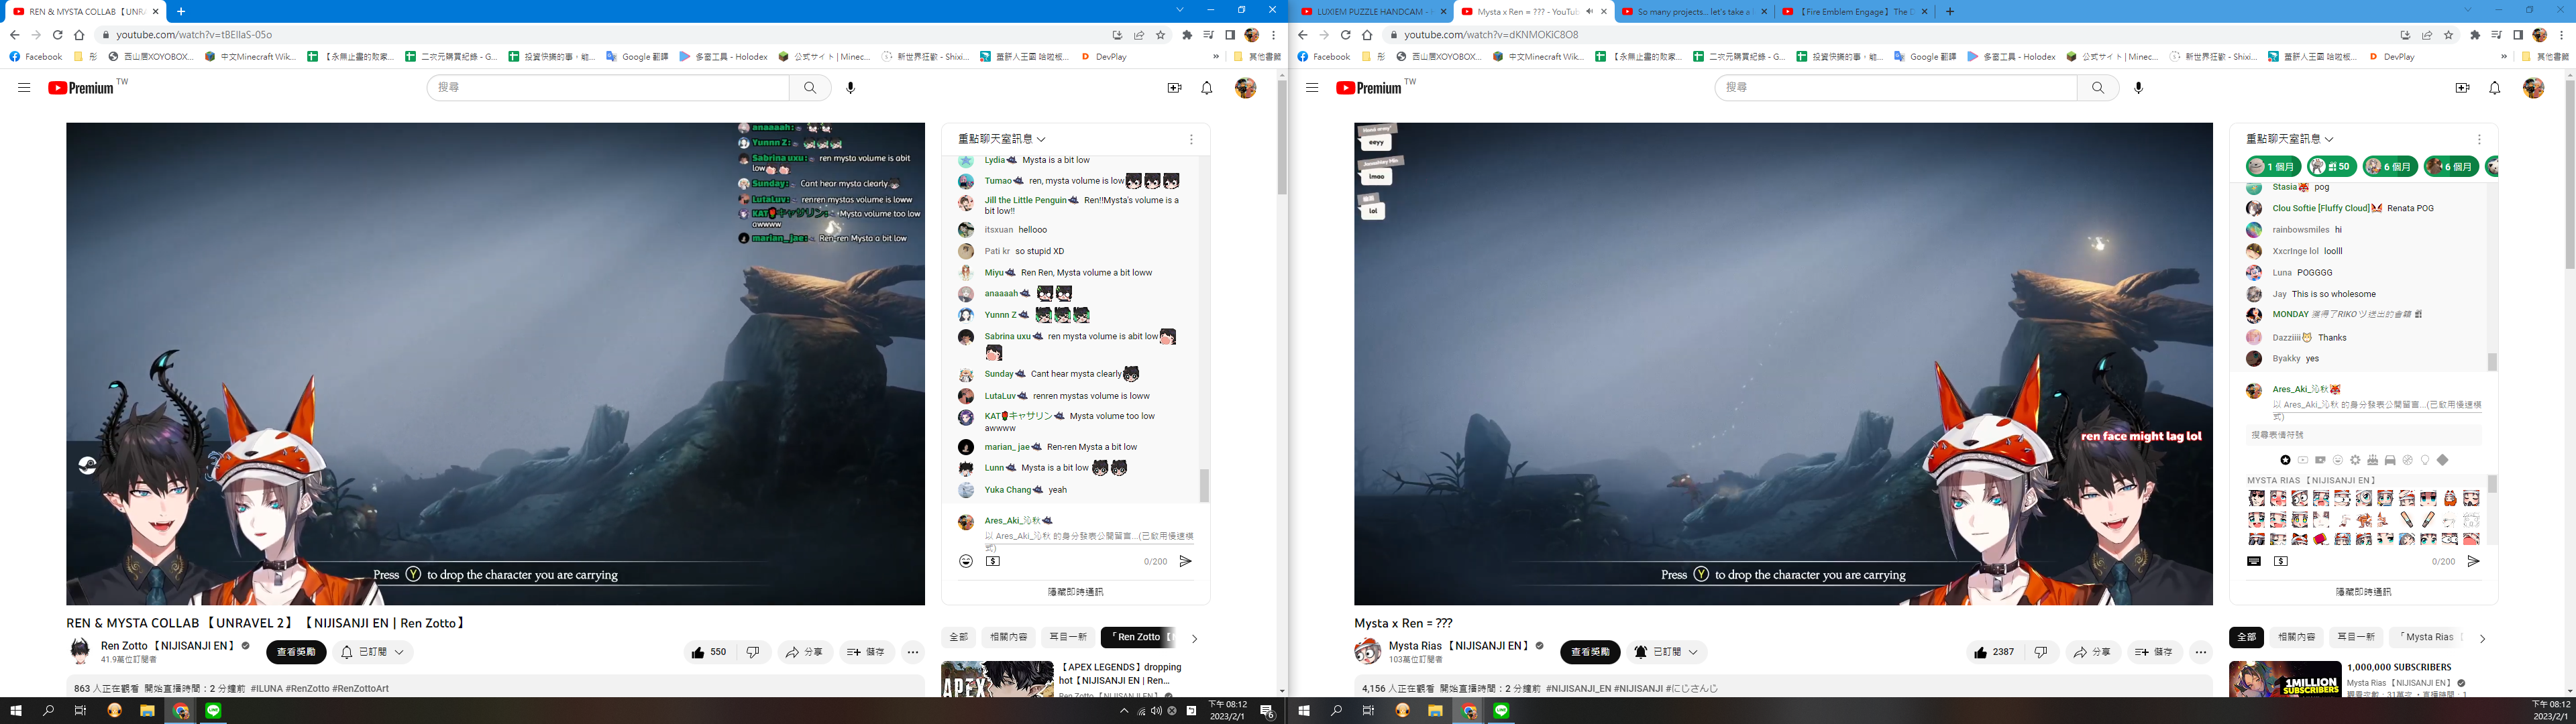Screen dimensions: 2576x724
Task: Send a Super Chat in left chat
Action: (993, 561)
